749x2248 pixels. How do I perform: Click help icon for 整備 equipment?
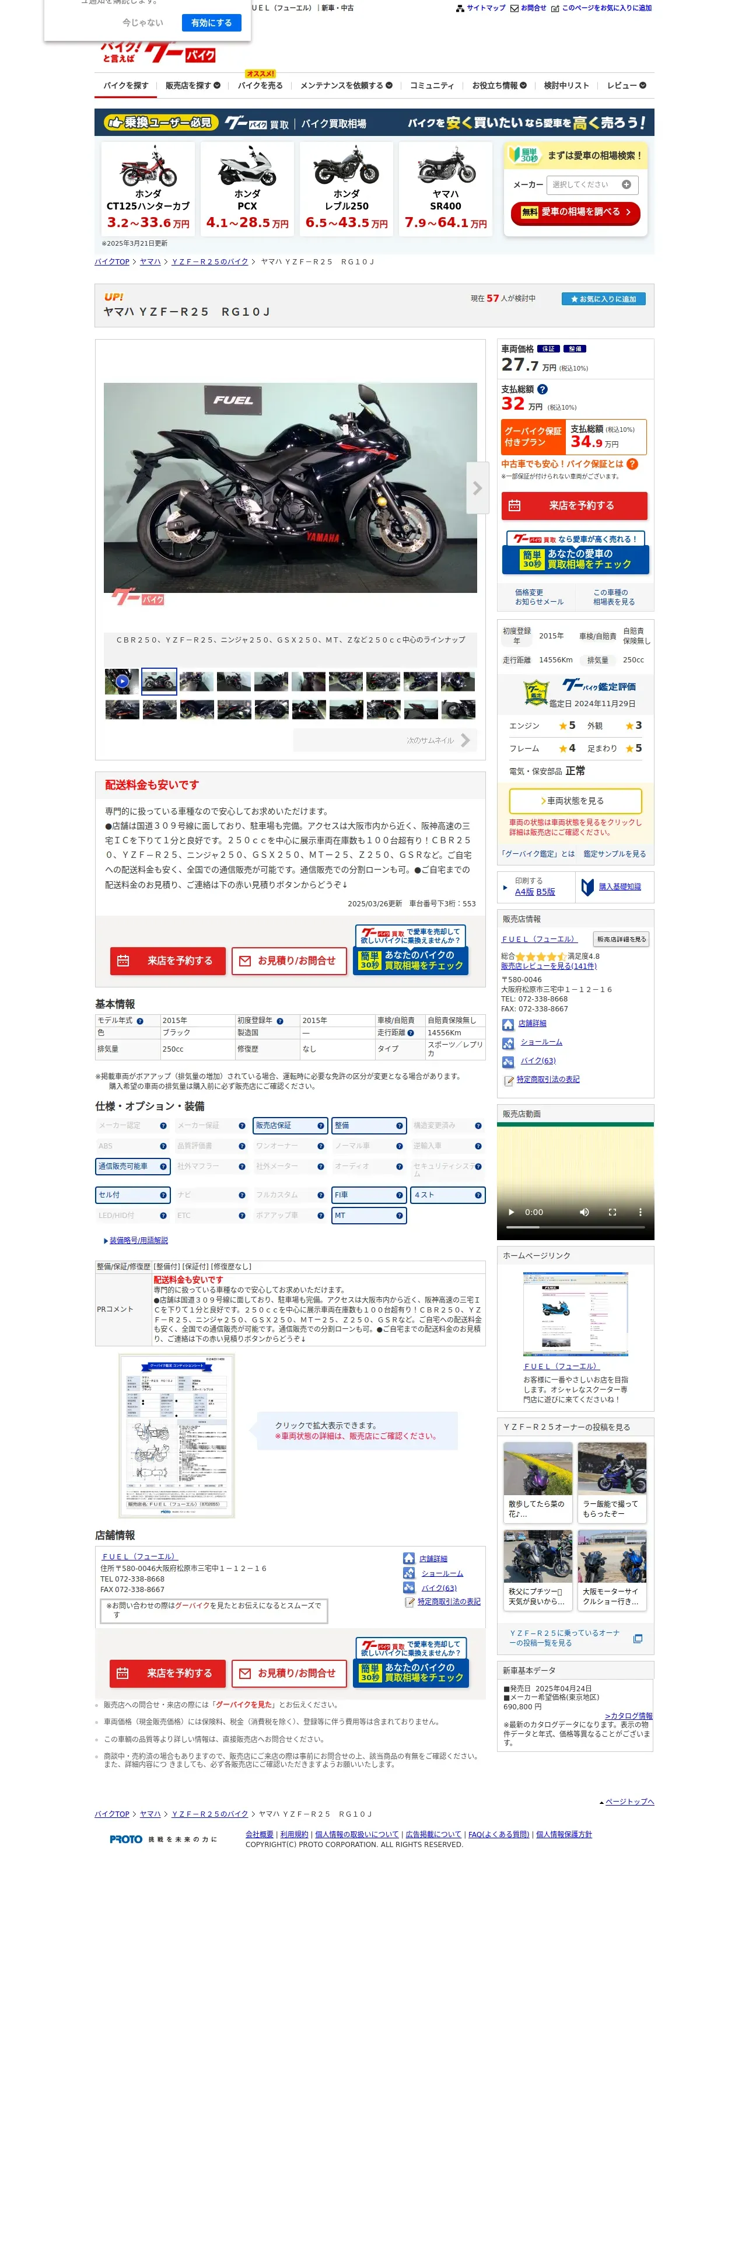[x=400, y=1126]
